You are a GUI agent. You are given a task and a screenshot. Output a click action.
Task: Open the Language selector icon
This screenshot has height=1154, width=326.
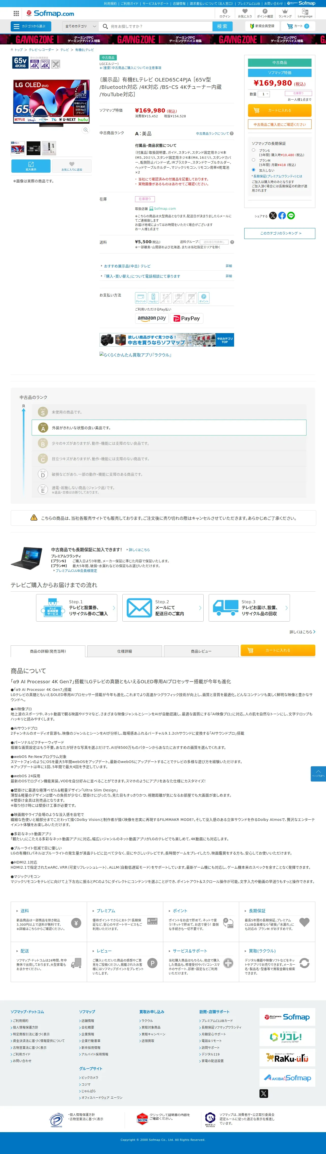click(x=305, y=13)
